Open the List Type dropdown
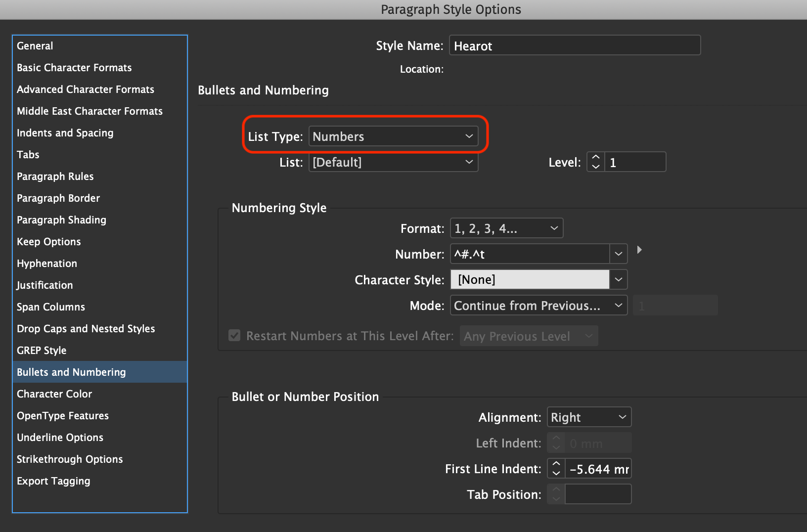 pyautogui.click(x=393, y=136)
